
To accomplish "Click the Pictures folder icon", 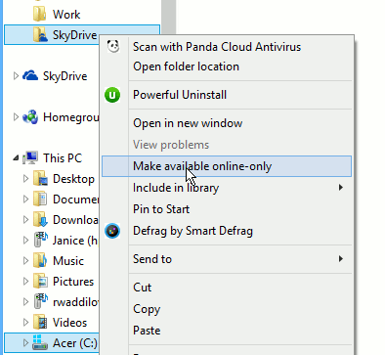I will click(x=40, y=282).
